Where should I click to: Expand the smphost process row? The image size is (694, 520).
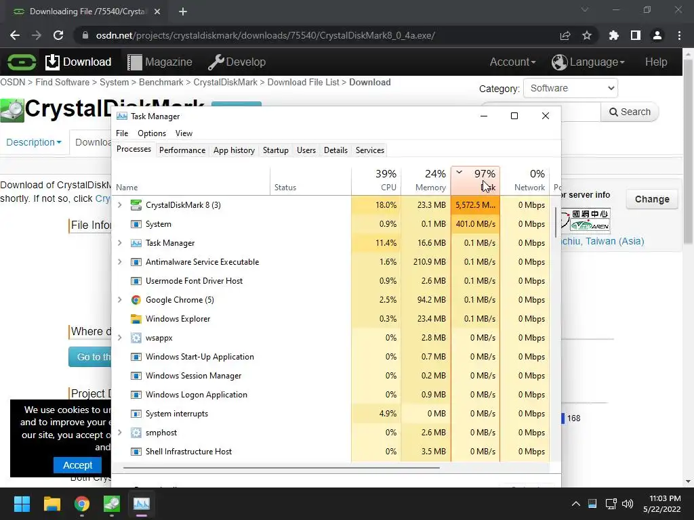119,433
